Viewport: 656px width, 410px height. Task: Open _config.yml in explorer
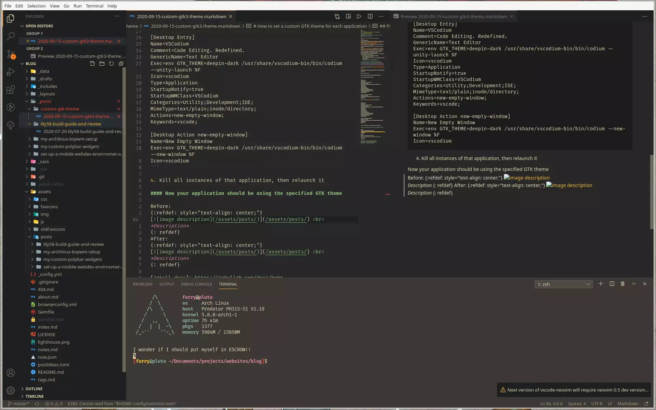click(50, 274)
